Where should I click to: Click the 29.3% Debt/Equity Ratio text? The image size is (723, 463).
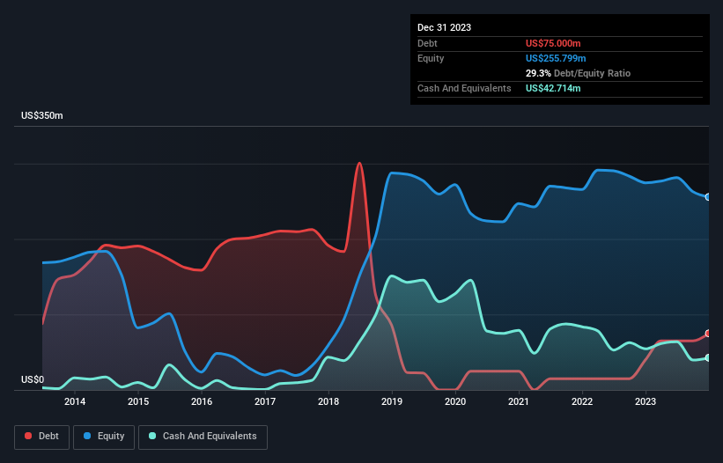[578, 73]
